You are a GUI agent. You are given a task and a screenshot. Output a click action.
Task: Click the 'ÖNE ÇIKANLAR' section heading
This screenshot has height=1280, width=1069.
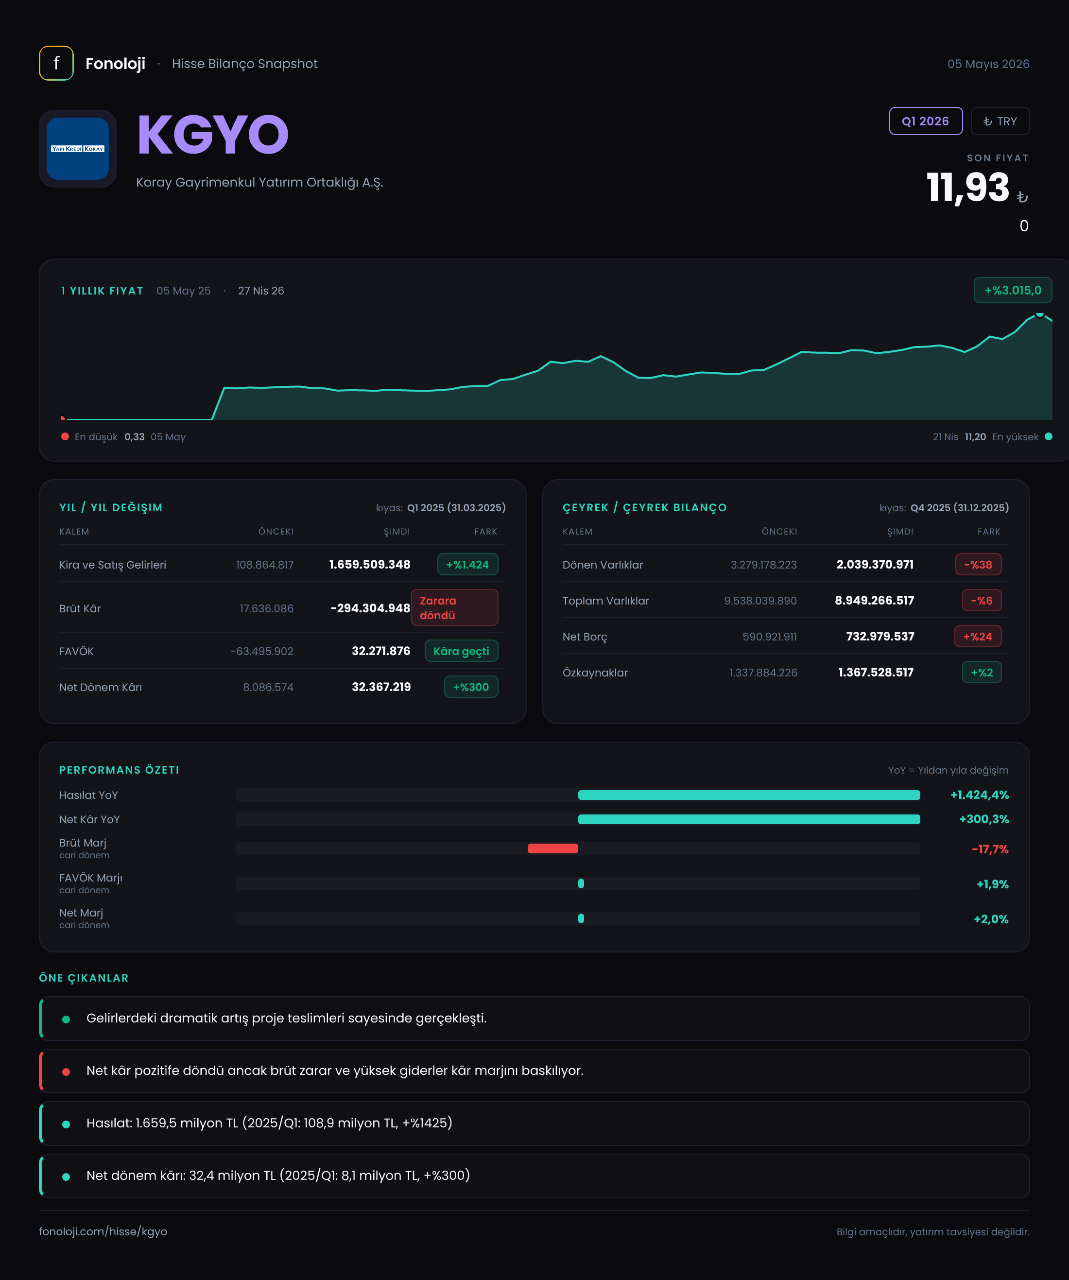[84, 978]
